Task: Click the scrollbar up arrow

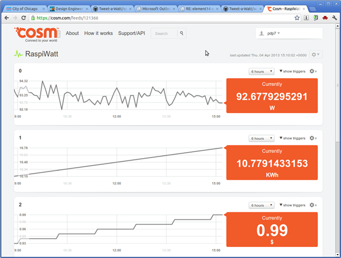Action: tap(338, 26)
